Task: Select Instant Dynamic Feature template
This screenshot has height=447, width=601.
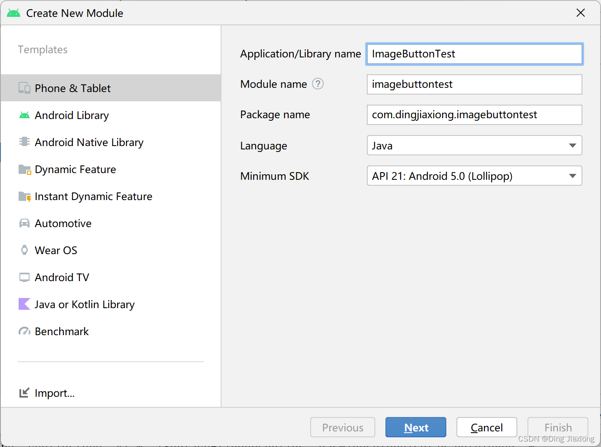Action: (111, 196)
